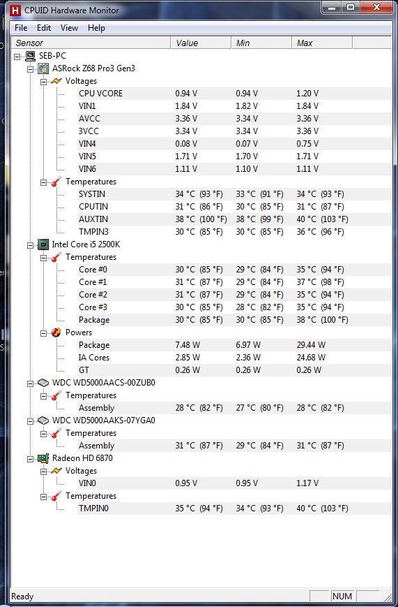398x607 pixels.
Task: Collapse the ASRock Z68 Pro3 Gen3 node
Action: [x=30, y=69]
